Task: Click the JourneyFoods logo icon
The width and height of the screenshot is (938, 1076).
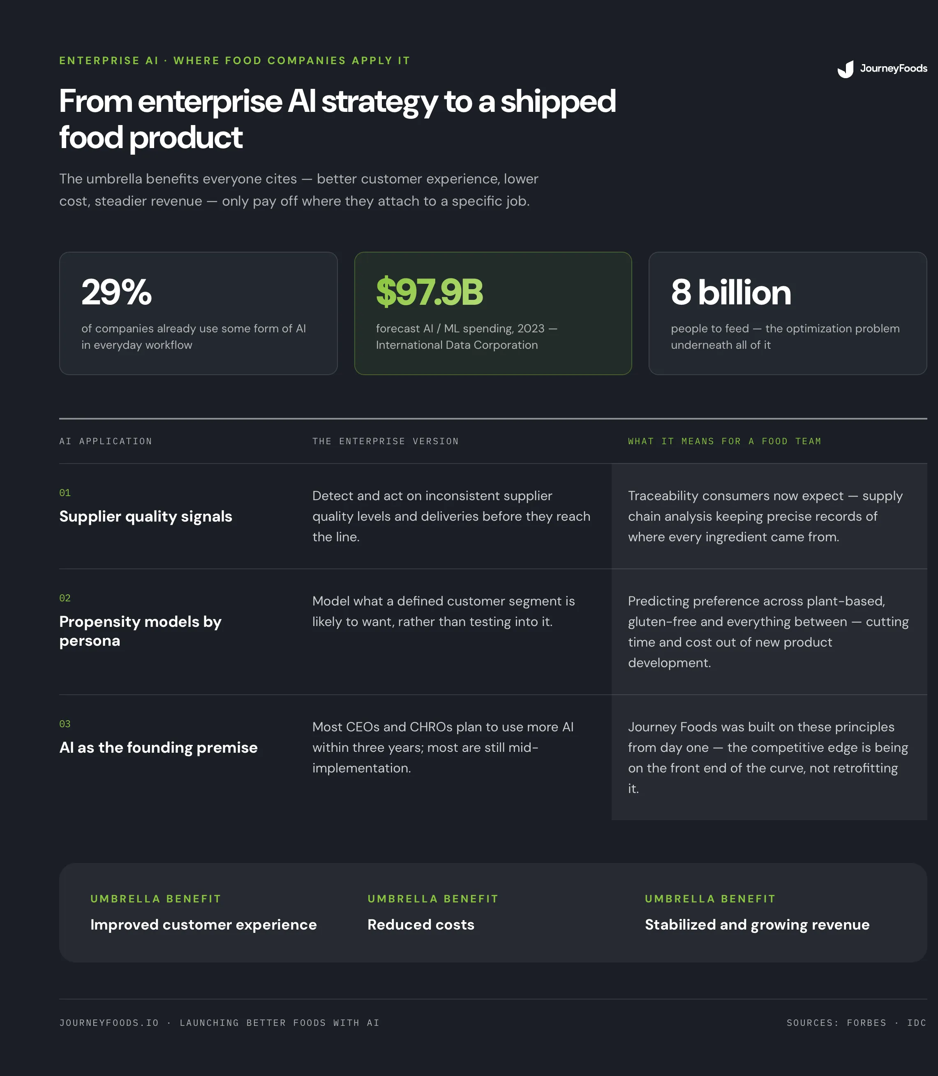Action: pos(846,69)
